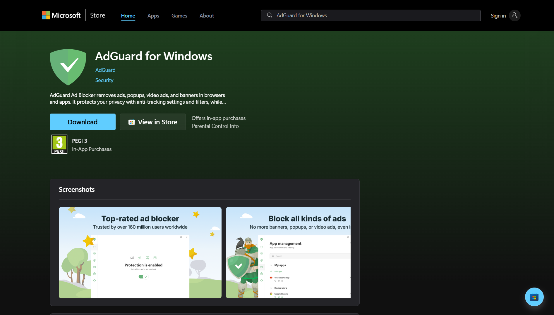Click the search magnifier icon
554x315 pixels.
pos(270,15)
